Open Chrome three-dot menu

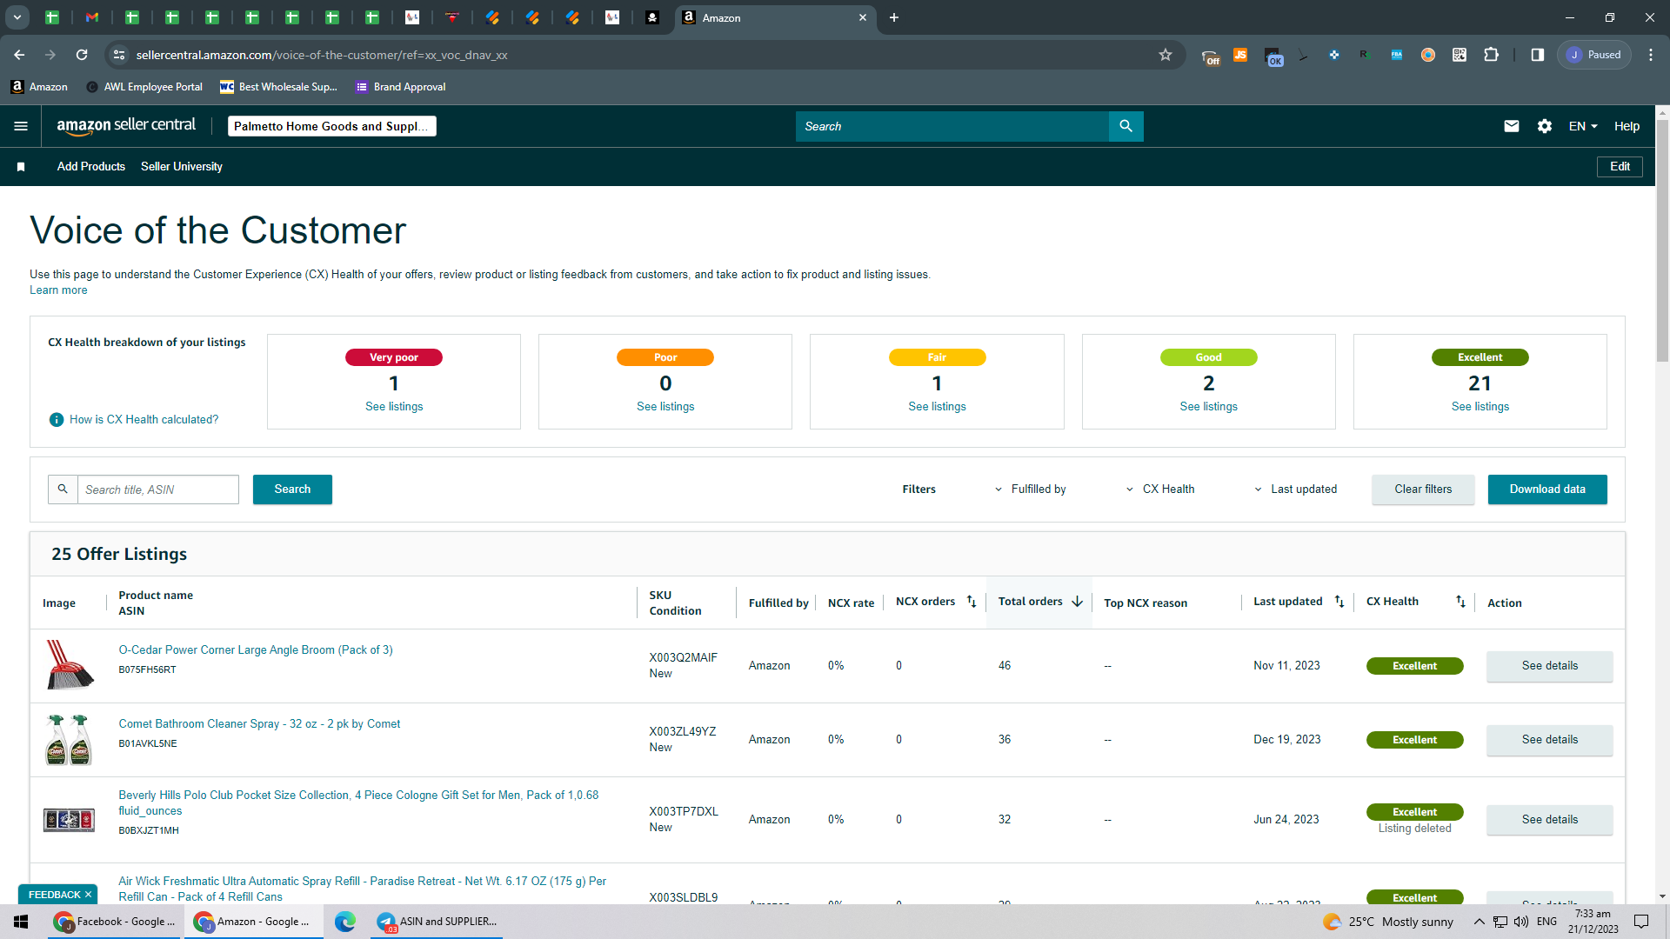click(x=1651, y=55)
